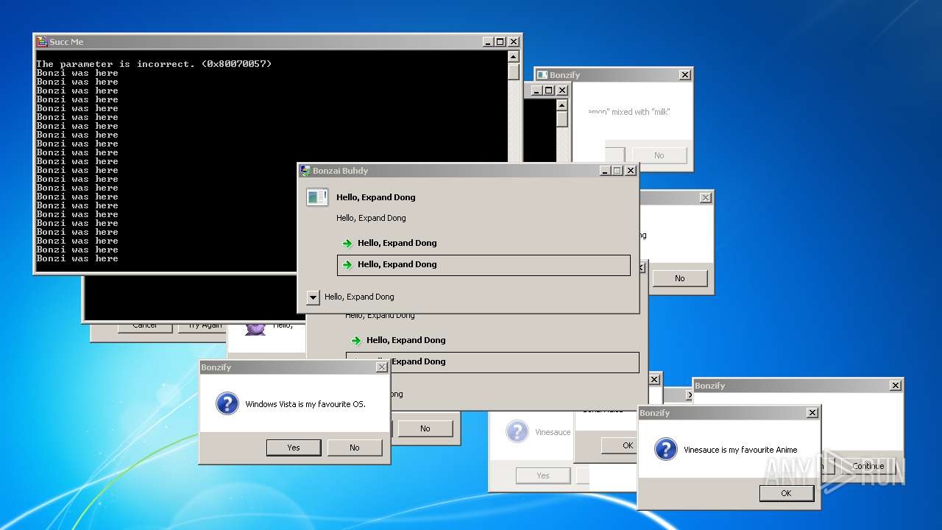
Task: Maximize the Succ Me console window
Action: point(500,42)
